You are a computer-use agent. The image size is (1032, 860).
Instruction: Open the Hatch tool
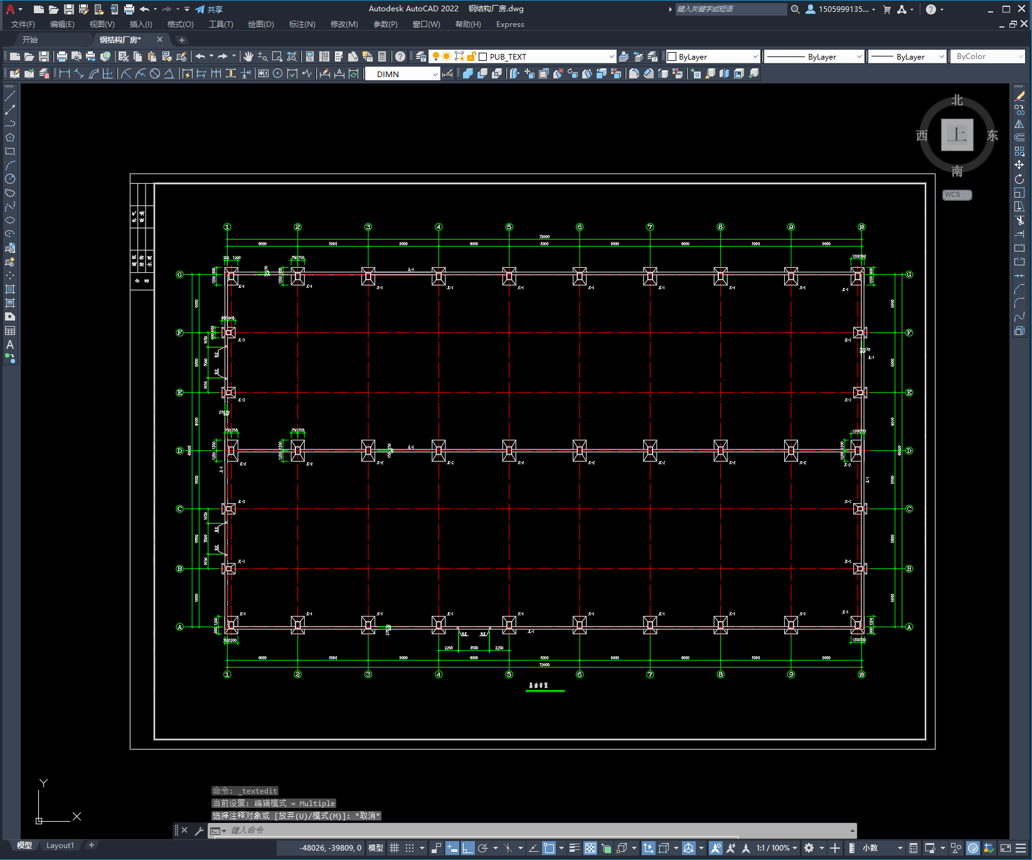(10, 289)
